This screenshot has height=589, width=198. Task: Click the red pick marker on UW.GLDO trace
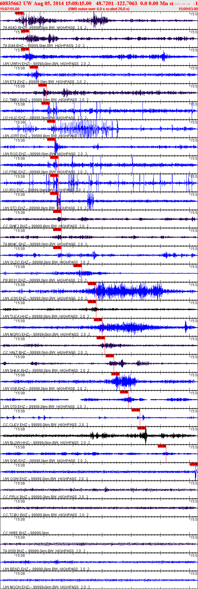tap(57, 248)
